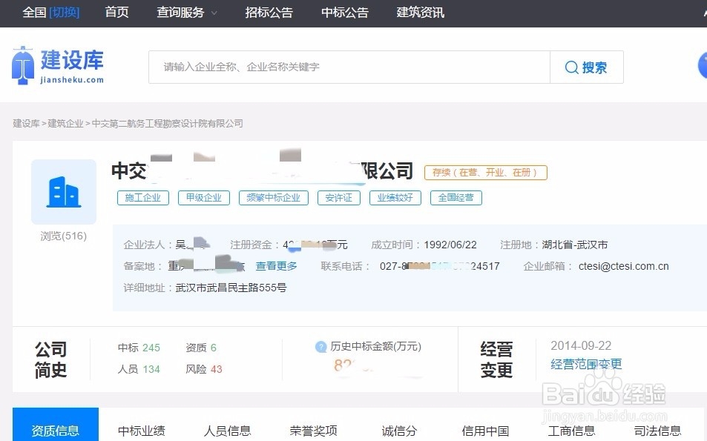
Task: Go to 建设库 in the breadcrumb
Action: 26,124
